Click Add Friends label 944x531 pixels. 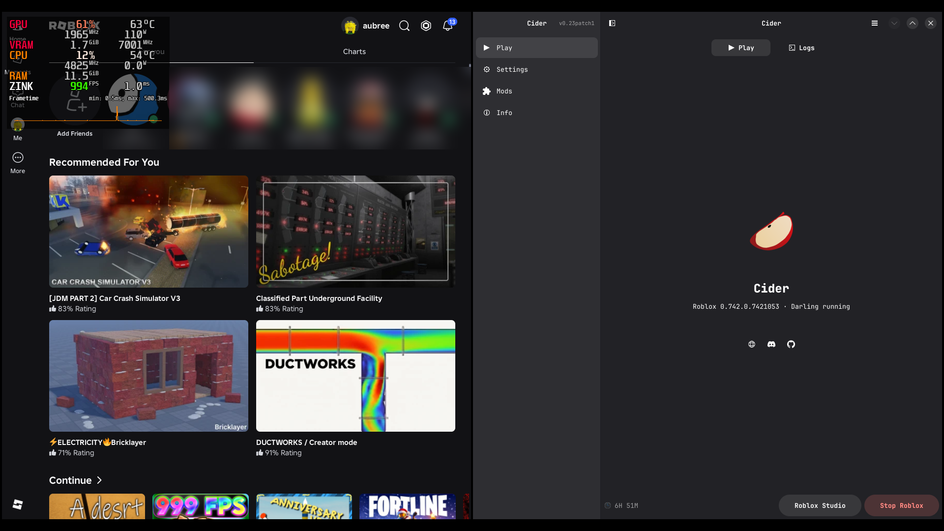click(x=75, y=134)
